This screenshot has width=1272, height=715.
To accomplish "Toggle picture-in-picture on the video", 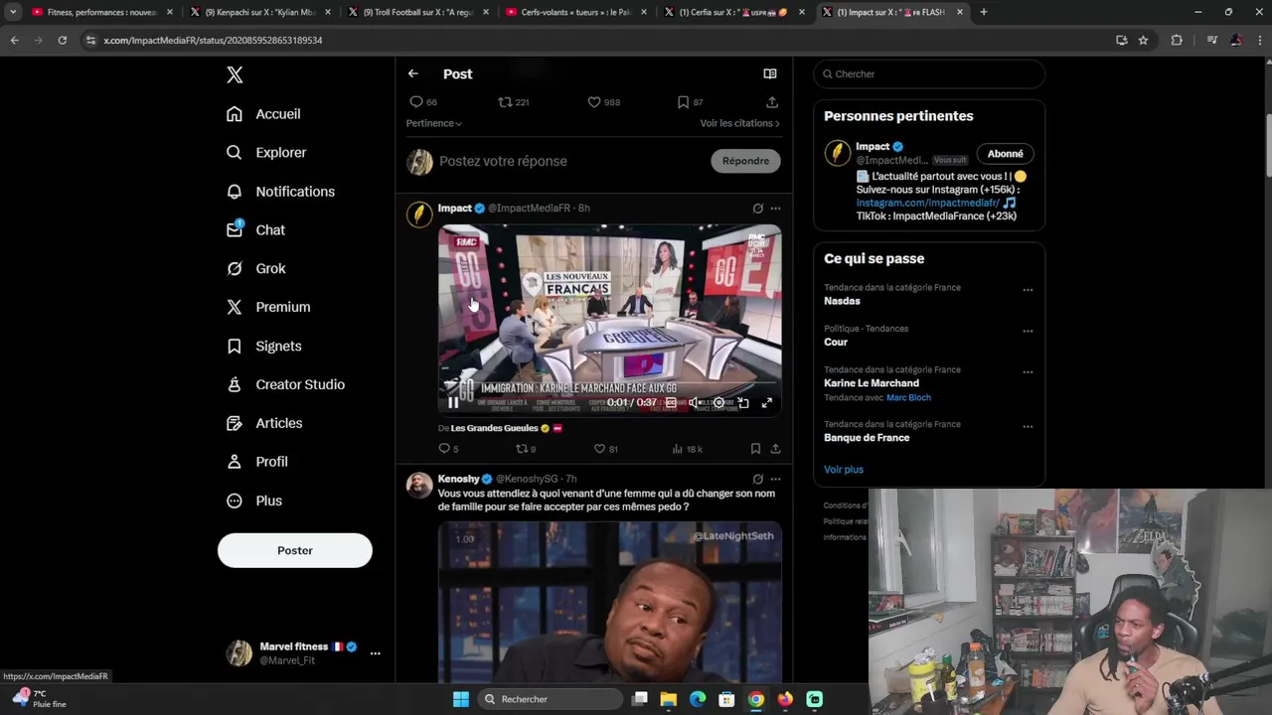I will click(x=742, y=403).
